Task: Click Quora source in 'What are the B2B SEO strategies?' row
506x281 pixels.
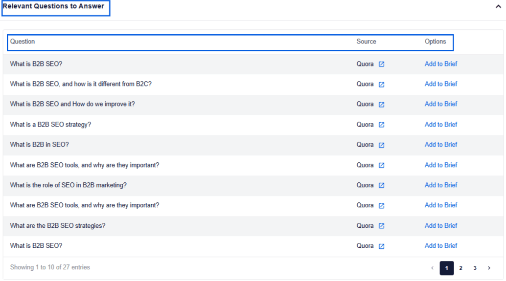Action: pyautogui.click(x=365, y=226)
